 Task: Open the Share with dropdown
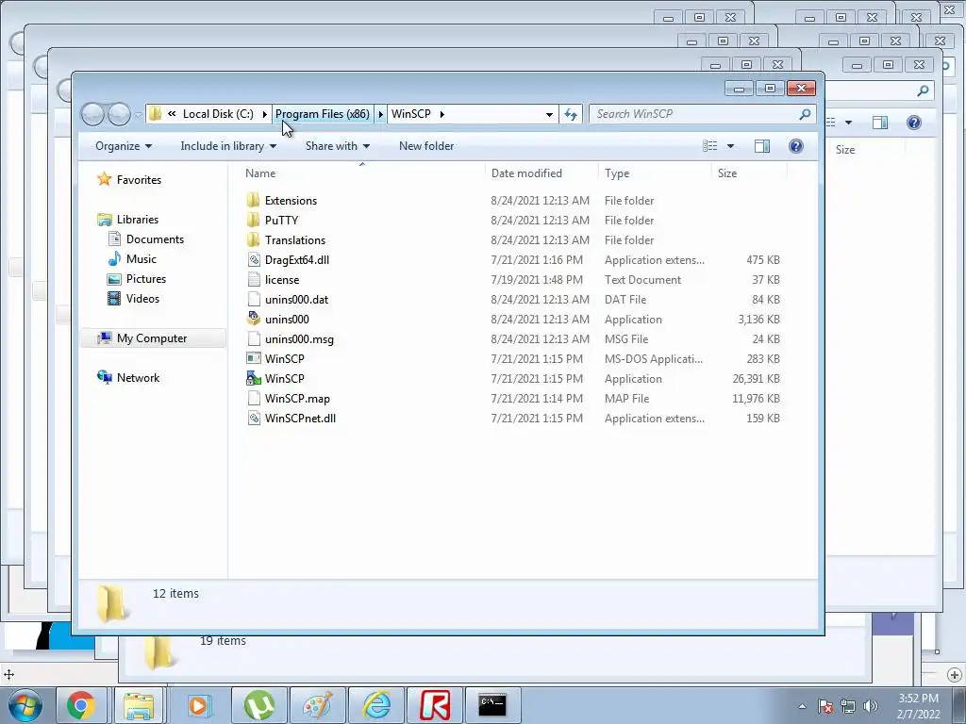pos(337,146)
